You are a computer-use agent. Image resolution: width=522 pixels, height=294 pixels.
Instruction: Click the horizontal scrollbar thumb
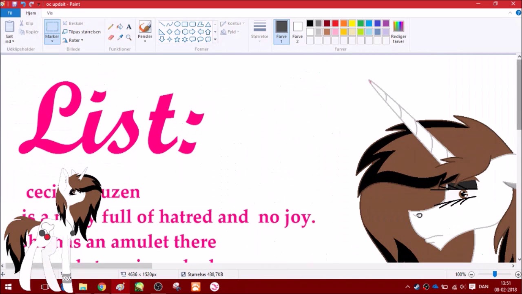pos(78,266)
